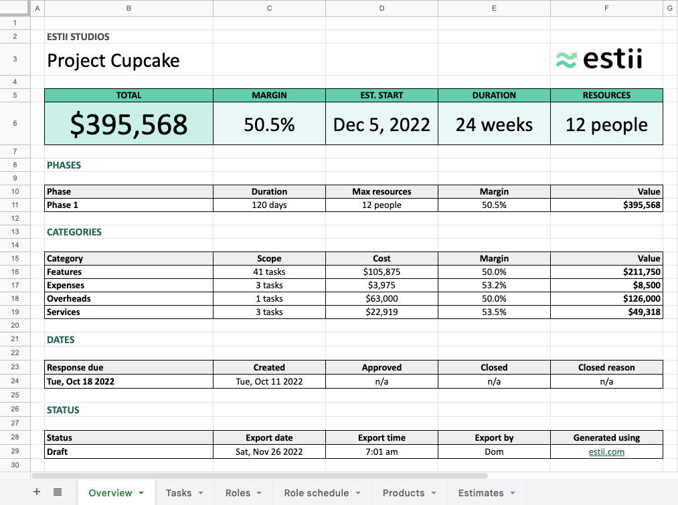Image resolution: width=678 pixels, height=505 pixels.
Task: Click the horizontal scrollbar
Action: click(260, 476)
